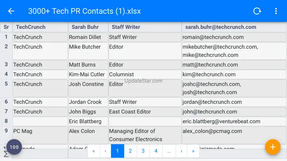Select mikebutcher@techcrunch.com email cell
287x161 pixels.
234,51
